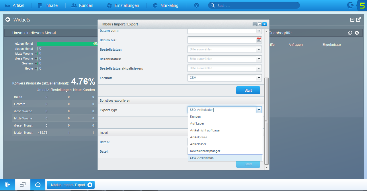Remove the Suchbegriffe widget
This screenshot has height=191, width=367.
[357, 33]
